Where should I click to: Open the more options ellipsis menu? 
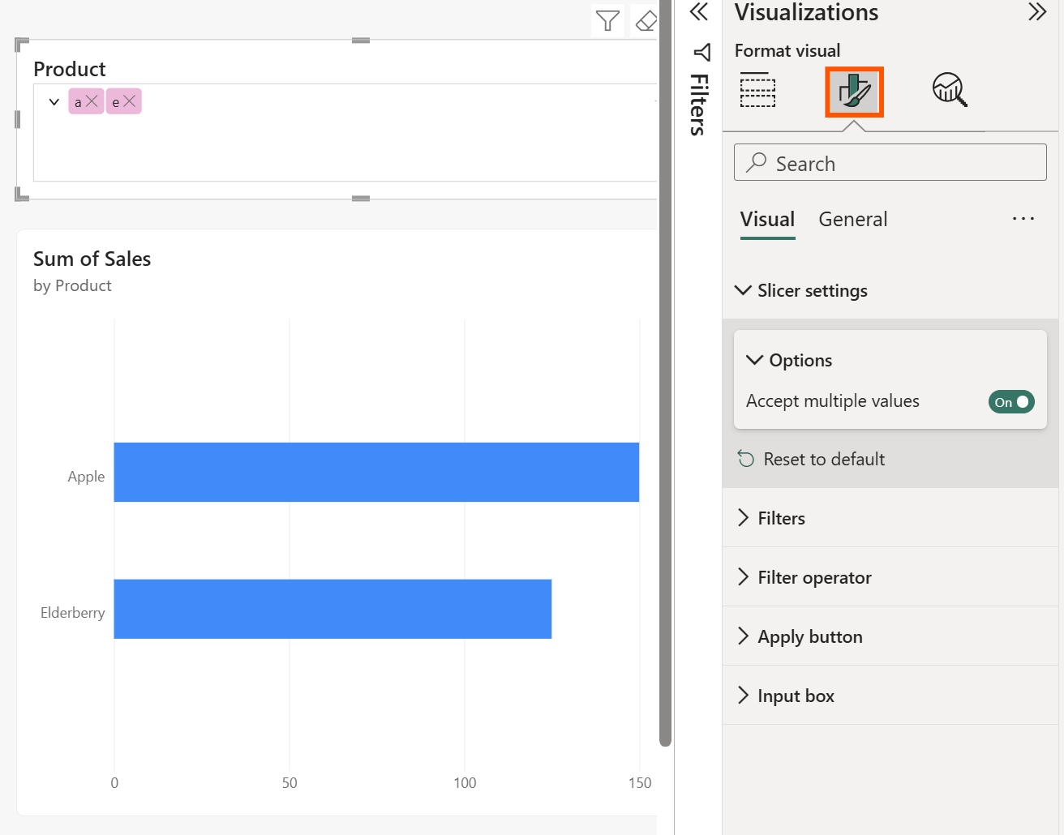pyautogui.click(x=1023, y=219)
